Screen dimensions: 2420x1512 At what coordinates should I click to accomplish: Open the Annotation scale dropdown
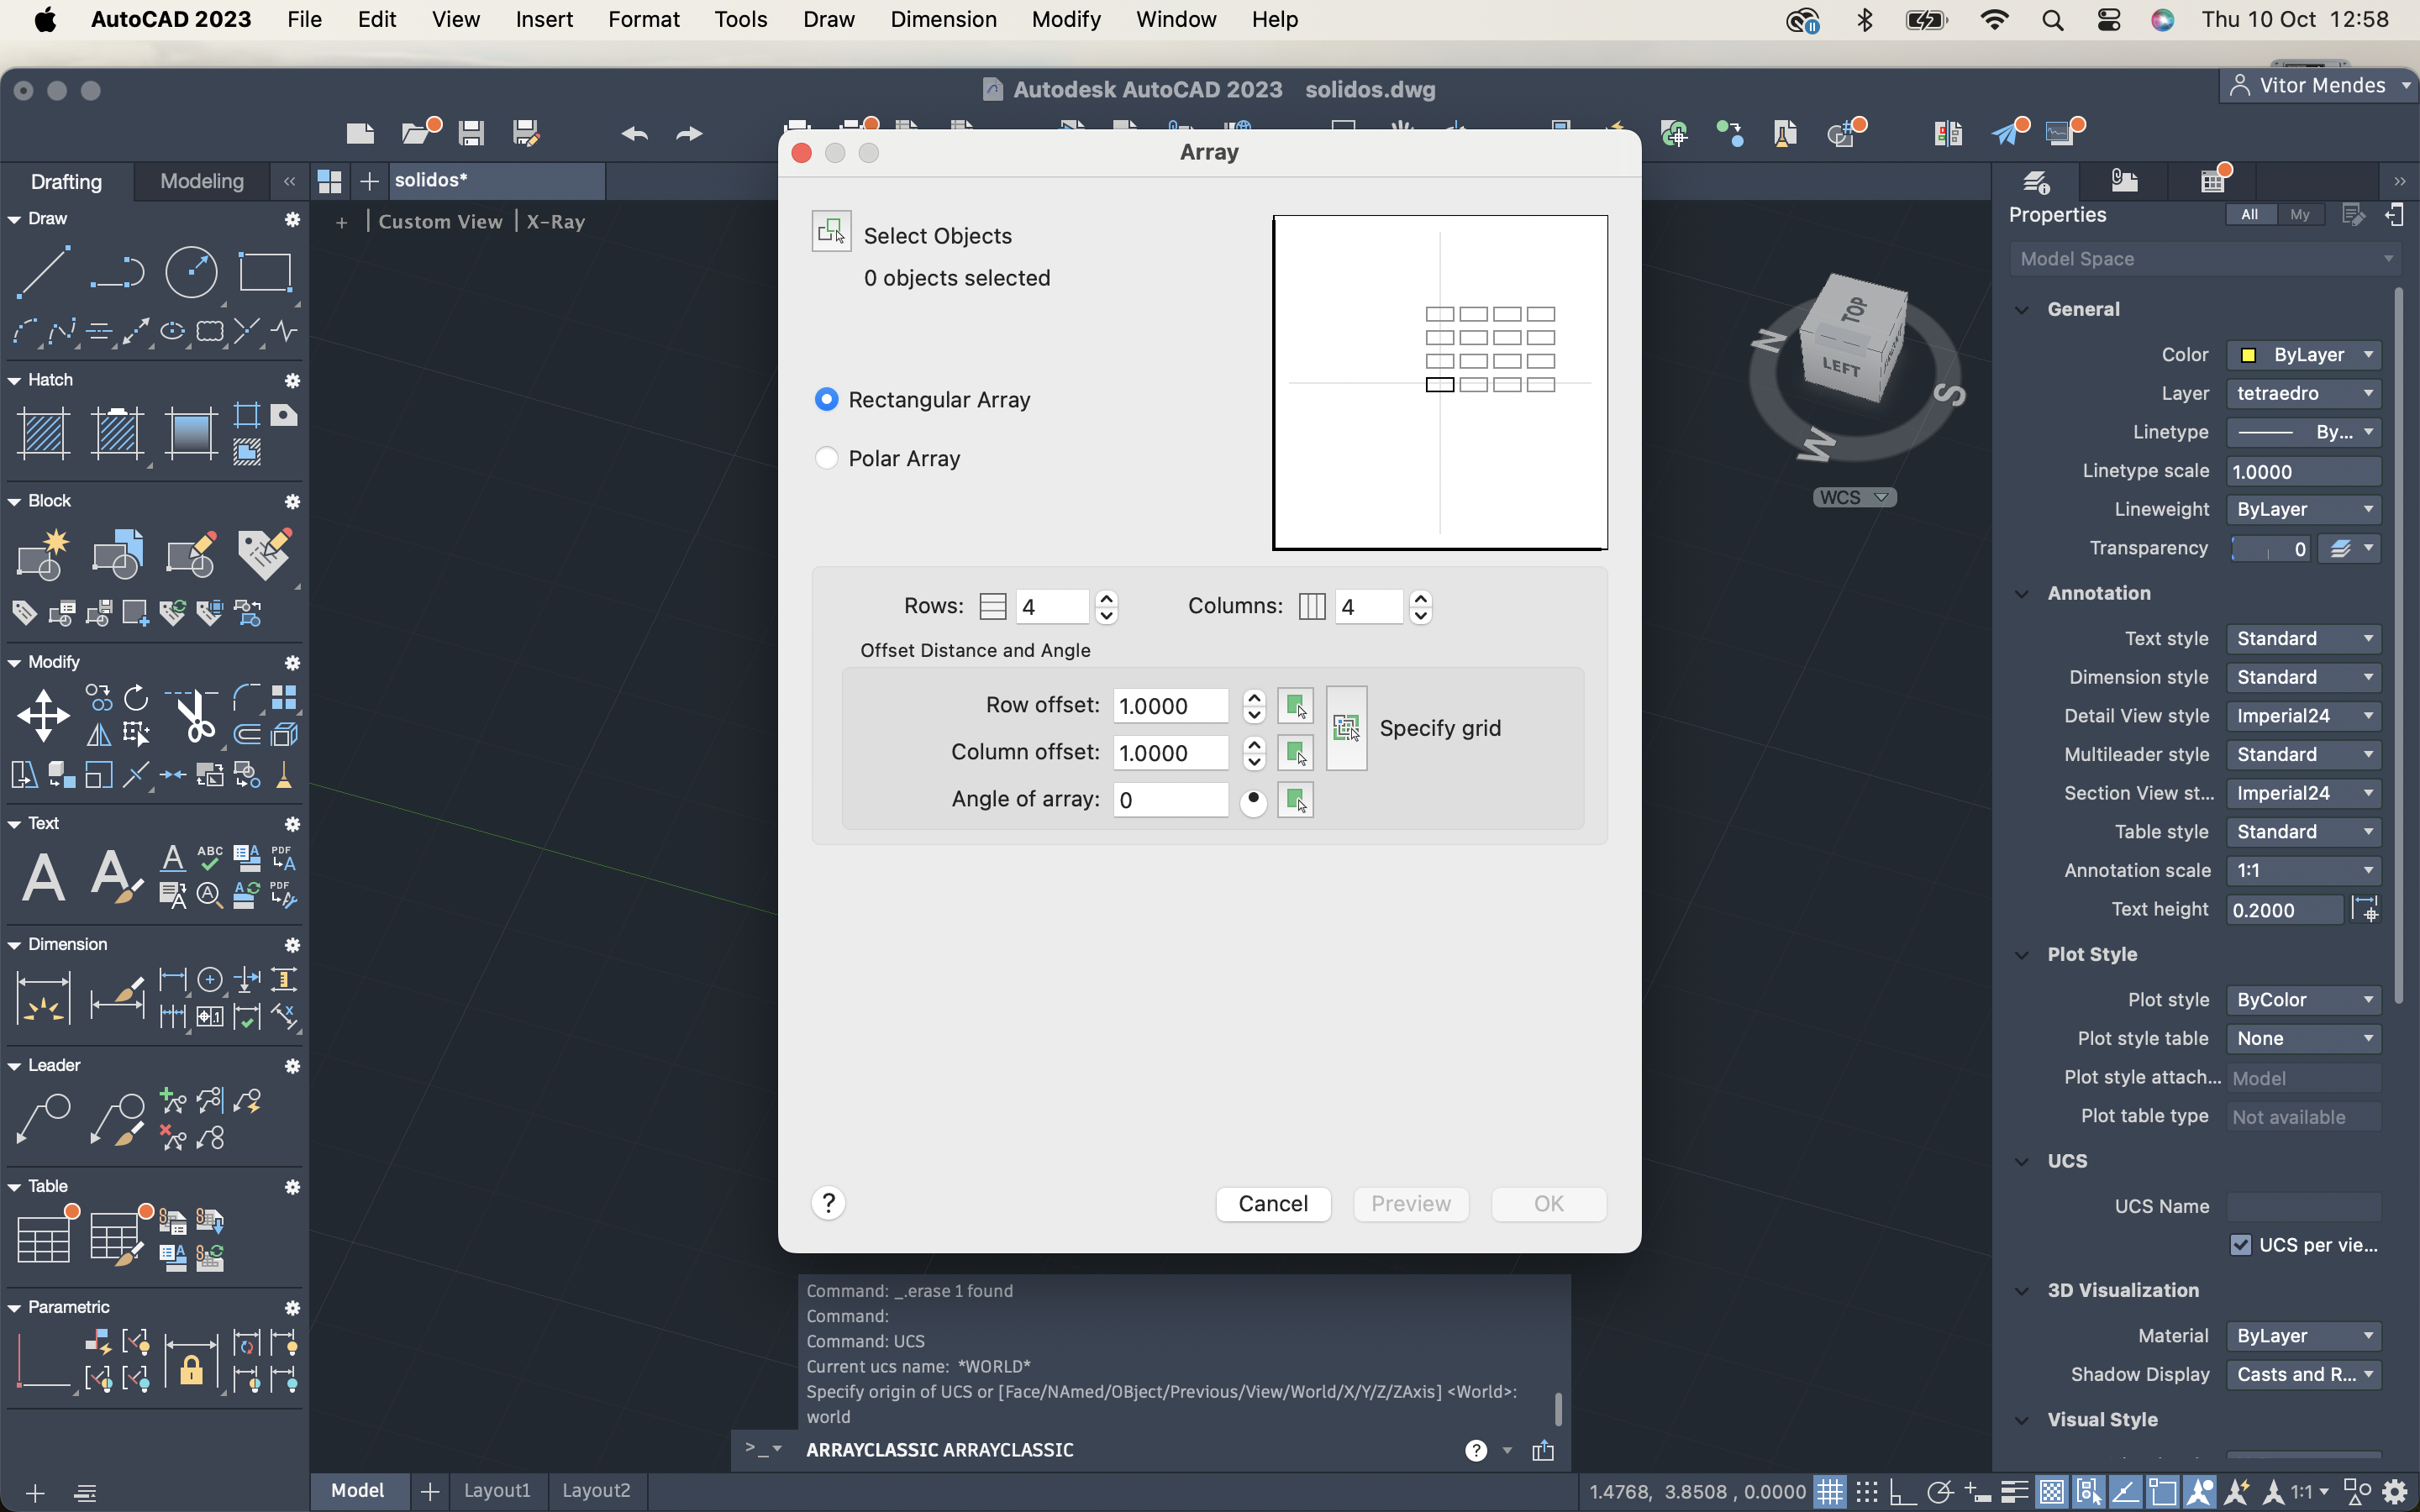tap(2304, 871)
